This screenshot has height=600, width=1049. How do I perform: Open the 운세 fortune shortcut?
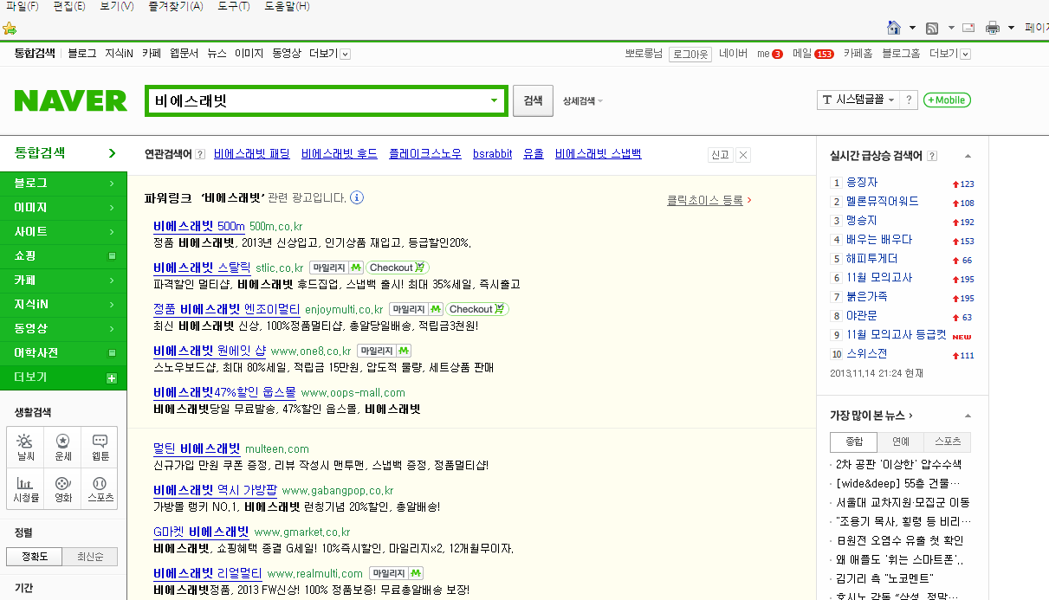tap(62, 448)
